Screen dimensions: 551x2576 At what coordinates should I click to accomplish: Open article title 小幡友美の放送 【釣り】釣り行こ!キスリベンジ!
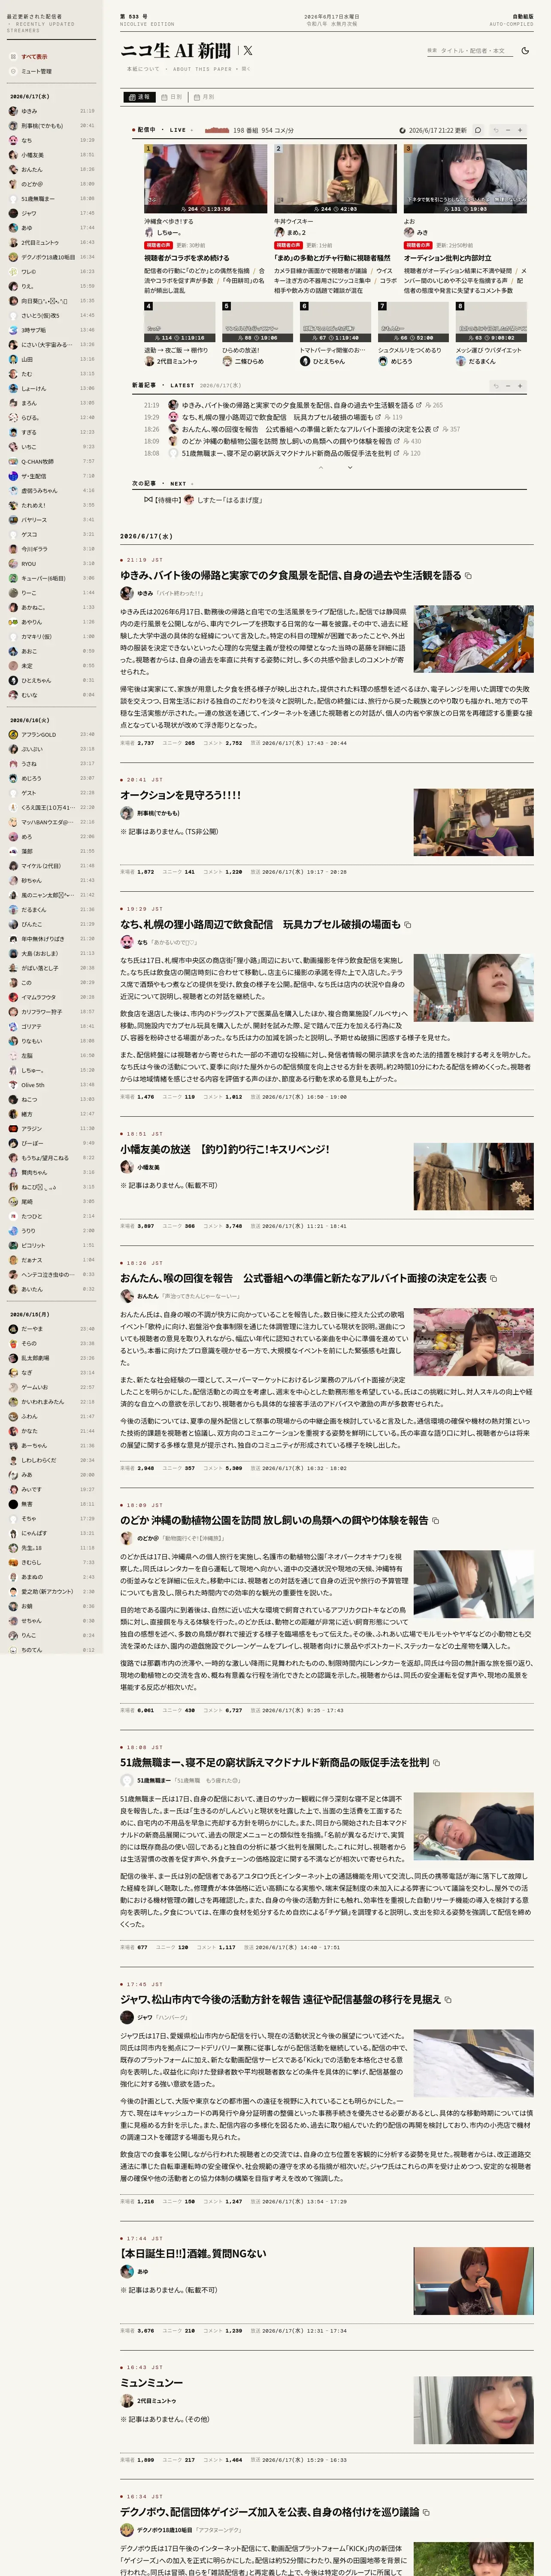(225, 1149)
